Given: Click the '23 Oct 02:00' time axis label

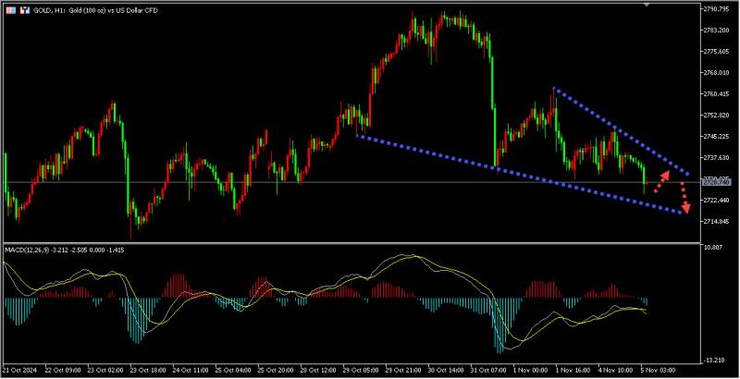Looking at the screenshot, I should [107, 370].
